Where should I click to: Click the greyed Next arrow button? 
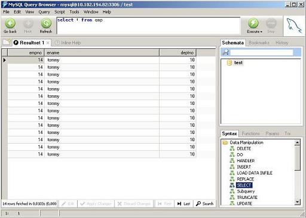pos(28,23)
